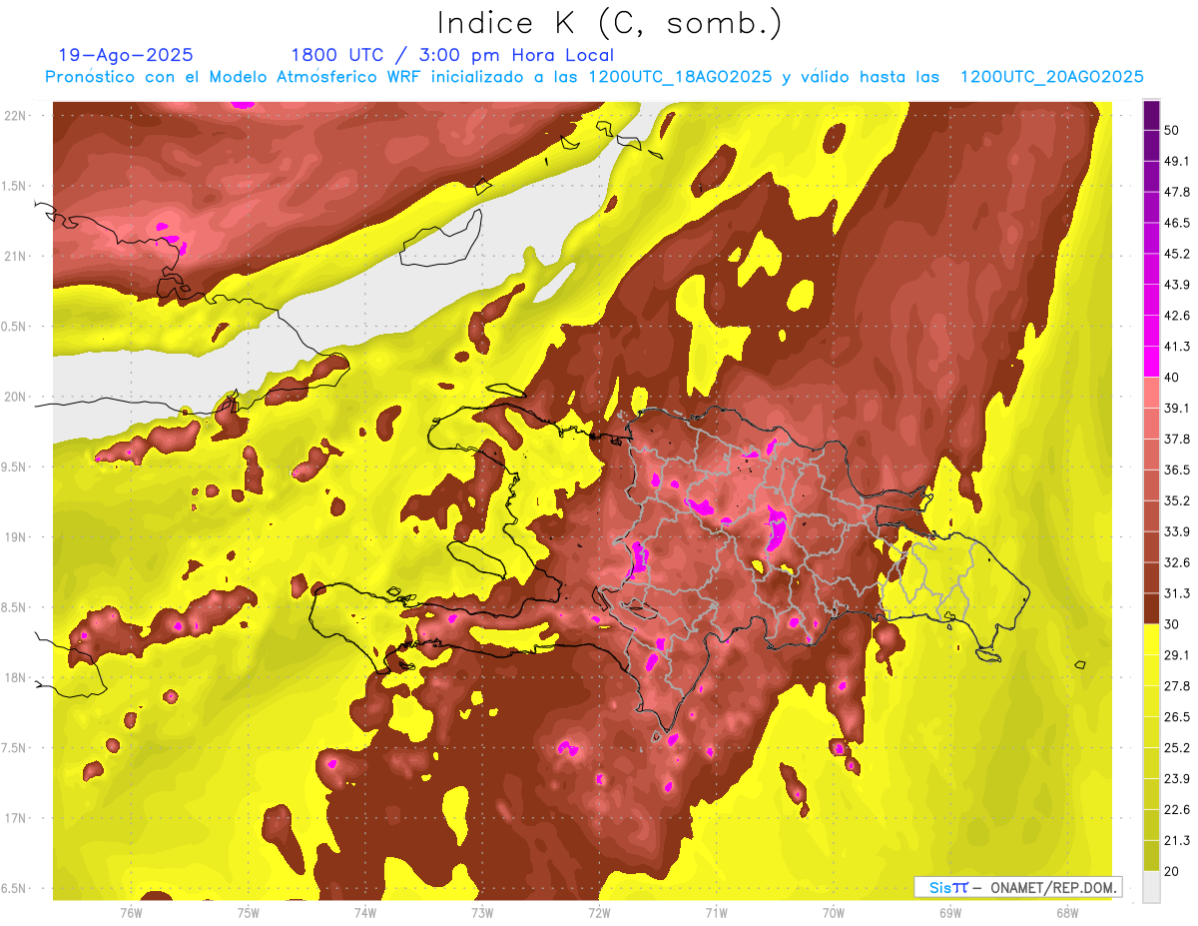
Task: Click the '72W' longitude label
Action: click(599, 912)
